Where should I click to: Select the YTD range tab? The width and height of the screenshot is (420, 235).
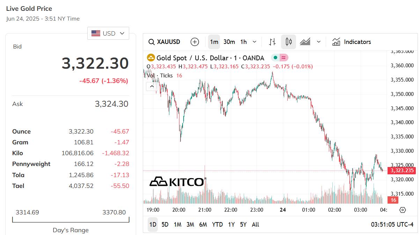(x=217, y=225)
